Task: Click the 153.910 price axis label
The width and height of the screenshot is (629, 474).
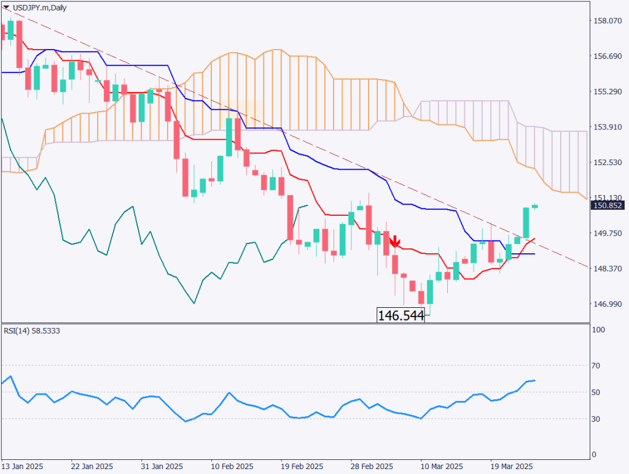Action: [608, 127]
